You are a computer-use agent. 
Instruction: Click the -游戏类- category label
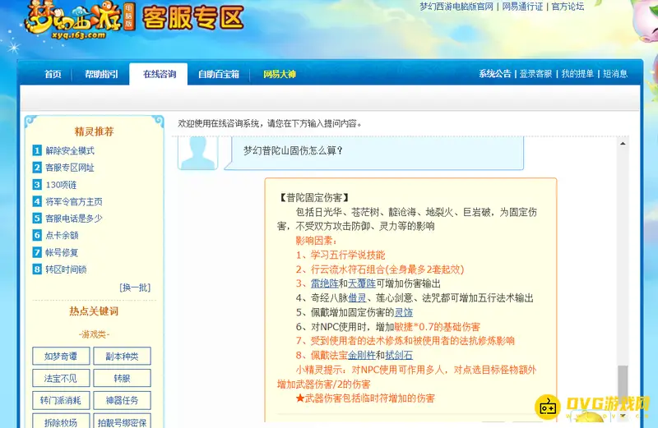point(94,334)
